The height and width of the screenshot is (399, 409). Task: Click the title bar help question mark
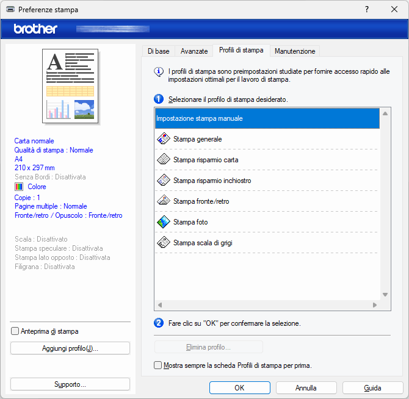pyautogui.click(x=366, y=10)
